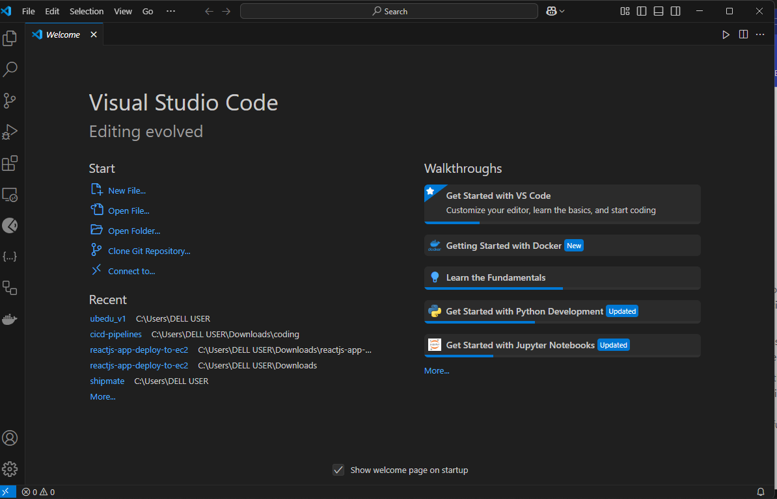Toggle Secondary Side Bar from title bar
777x499 pixels.
point(675,11)
